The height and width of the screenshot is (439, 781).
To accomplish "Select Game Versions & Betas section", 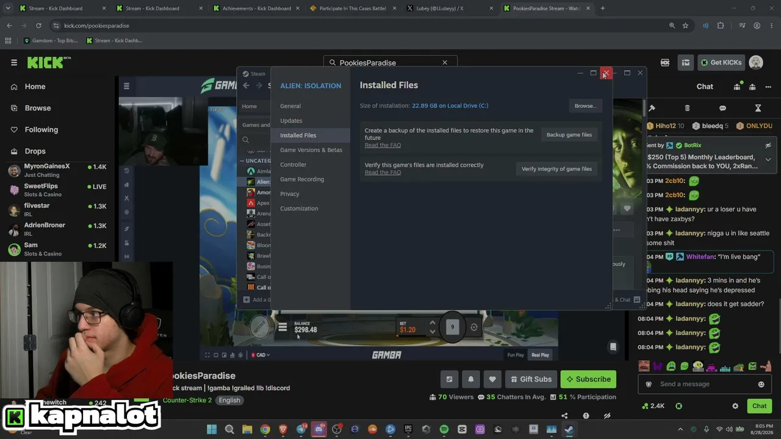I will [x=311, y=150].
